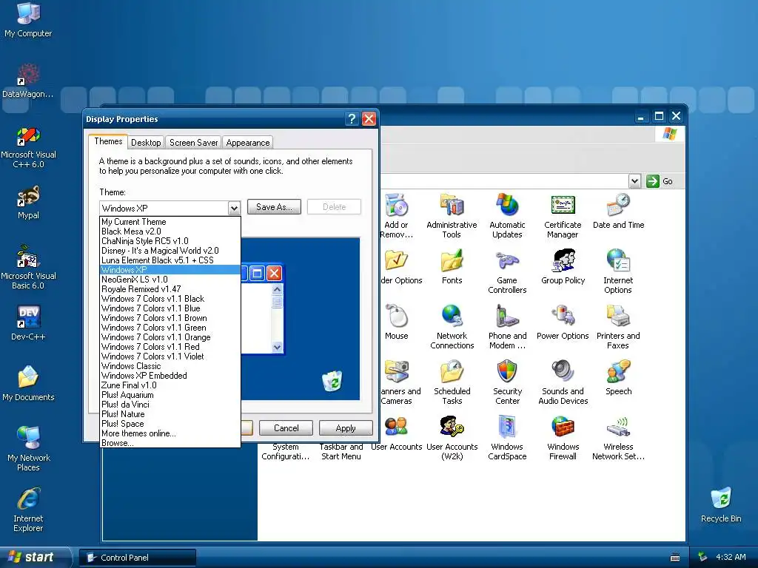Screen dimensions: 758x568
Task: Click the Display Properties help button
Action: point(352,118)
